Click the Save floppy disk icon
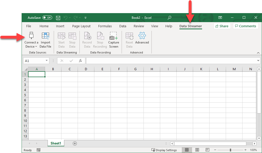Image resolution: width=262 pixels, height=153 pixels. tap(58, 18)
